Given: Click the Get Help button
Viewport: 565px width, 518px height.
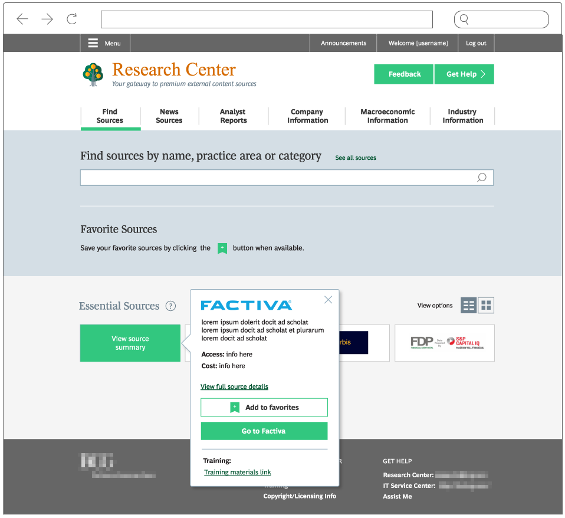Looking at the screenshot, I should click(x=464, y=74).
